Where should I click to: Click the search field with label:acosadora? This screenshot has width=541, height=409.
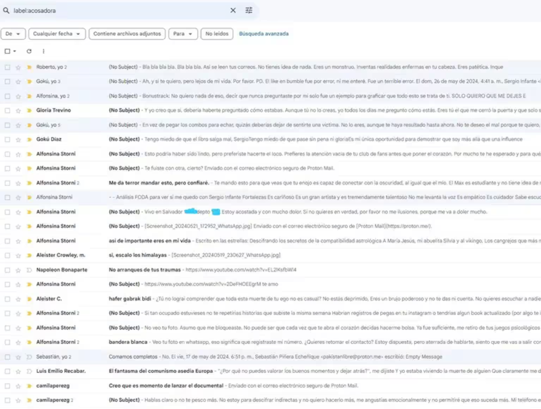pos(118,10)
